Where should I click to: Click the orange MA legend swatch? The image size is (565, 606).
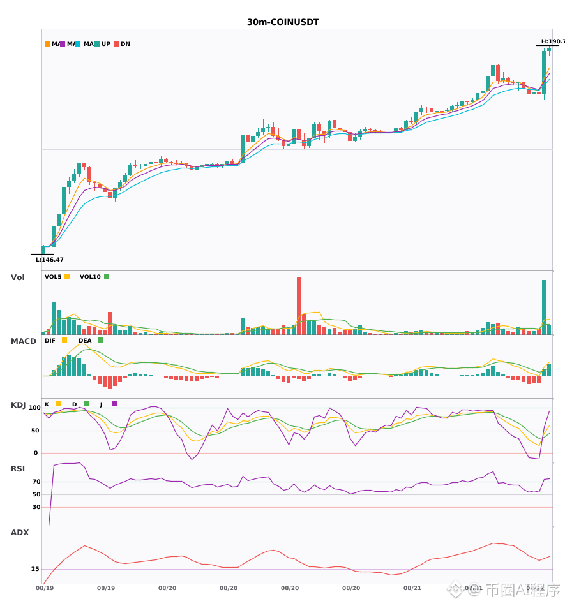[47, 44]
